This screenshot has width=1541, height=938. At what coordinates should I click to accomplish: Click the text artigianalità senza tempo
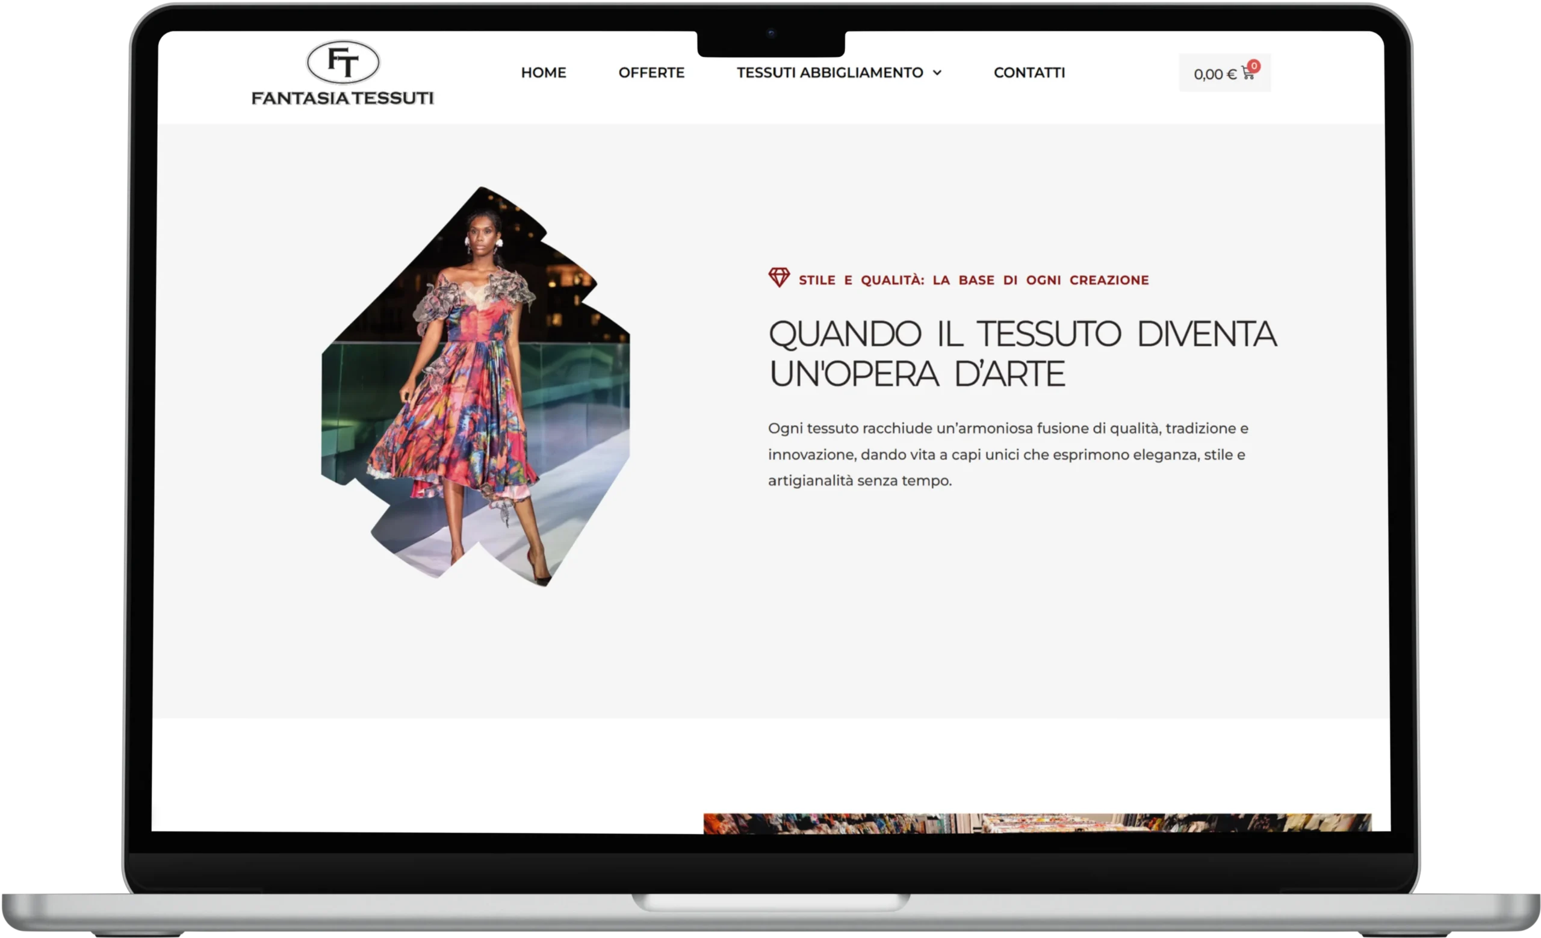[860, 481]
